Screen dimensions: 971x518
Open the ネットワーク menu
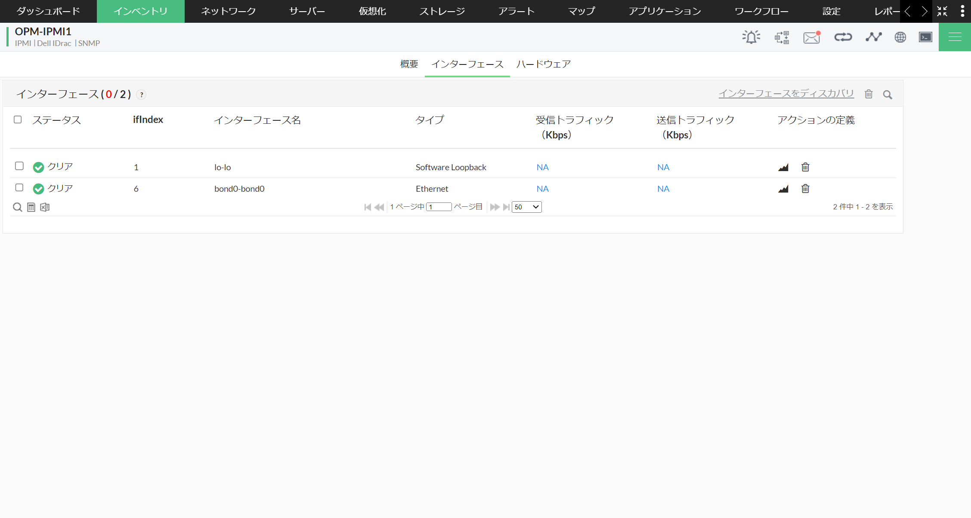tap(229, 11)
